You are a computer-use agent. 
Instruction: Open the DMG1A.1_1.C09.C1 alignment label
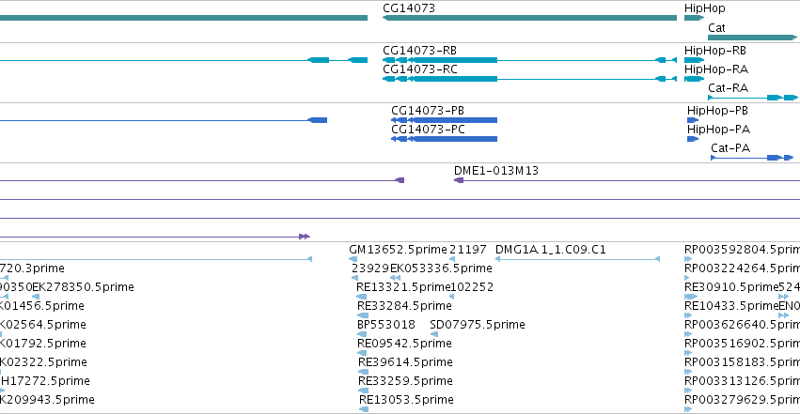click(551, 250)
